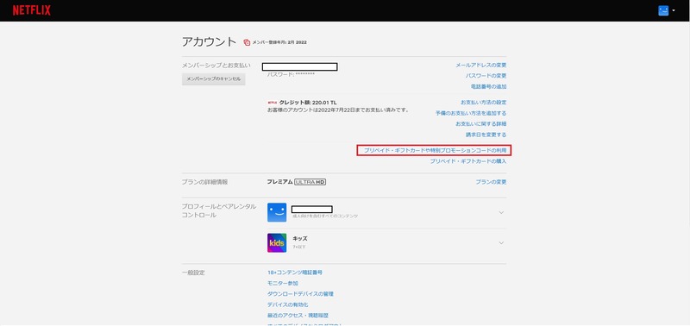Viewport: 690px width, 326px height.
Task: Open デバイスの有効化 link
Action: 287,305
